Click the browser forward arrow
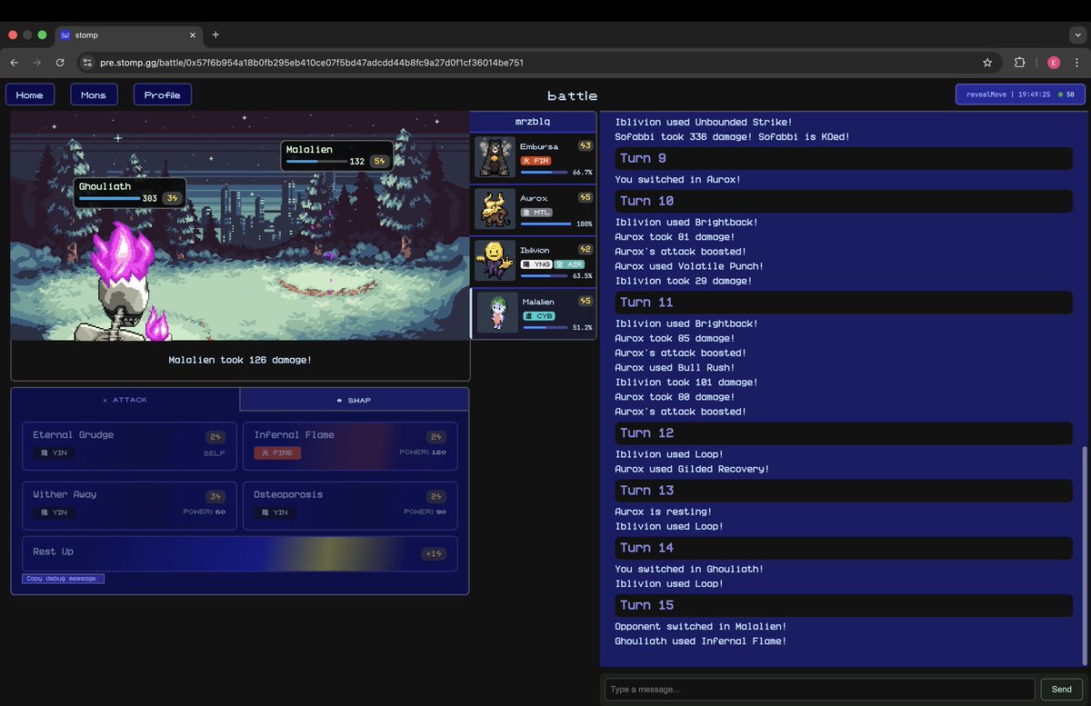The image size is (1091, 706). pyautogui.click(x=37, y=63)
